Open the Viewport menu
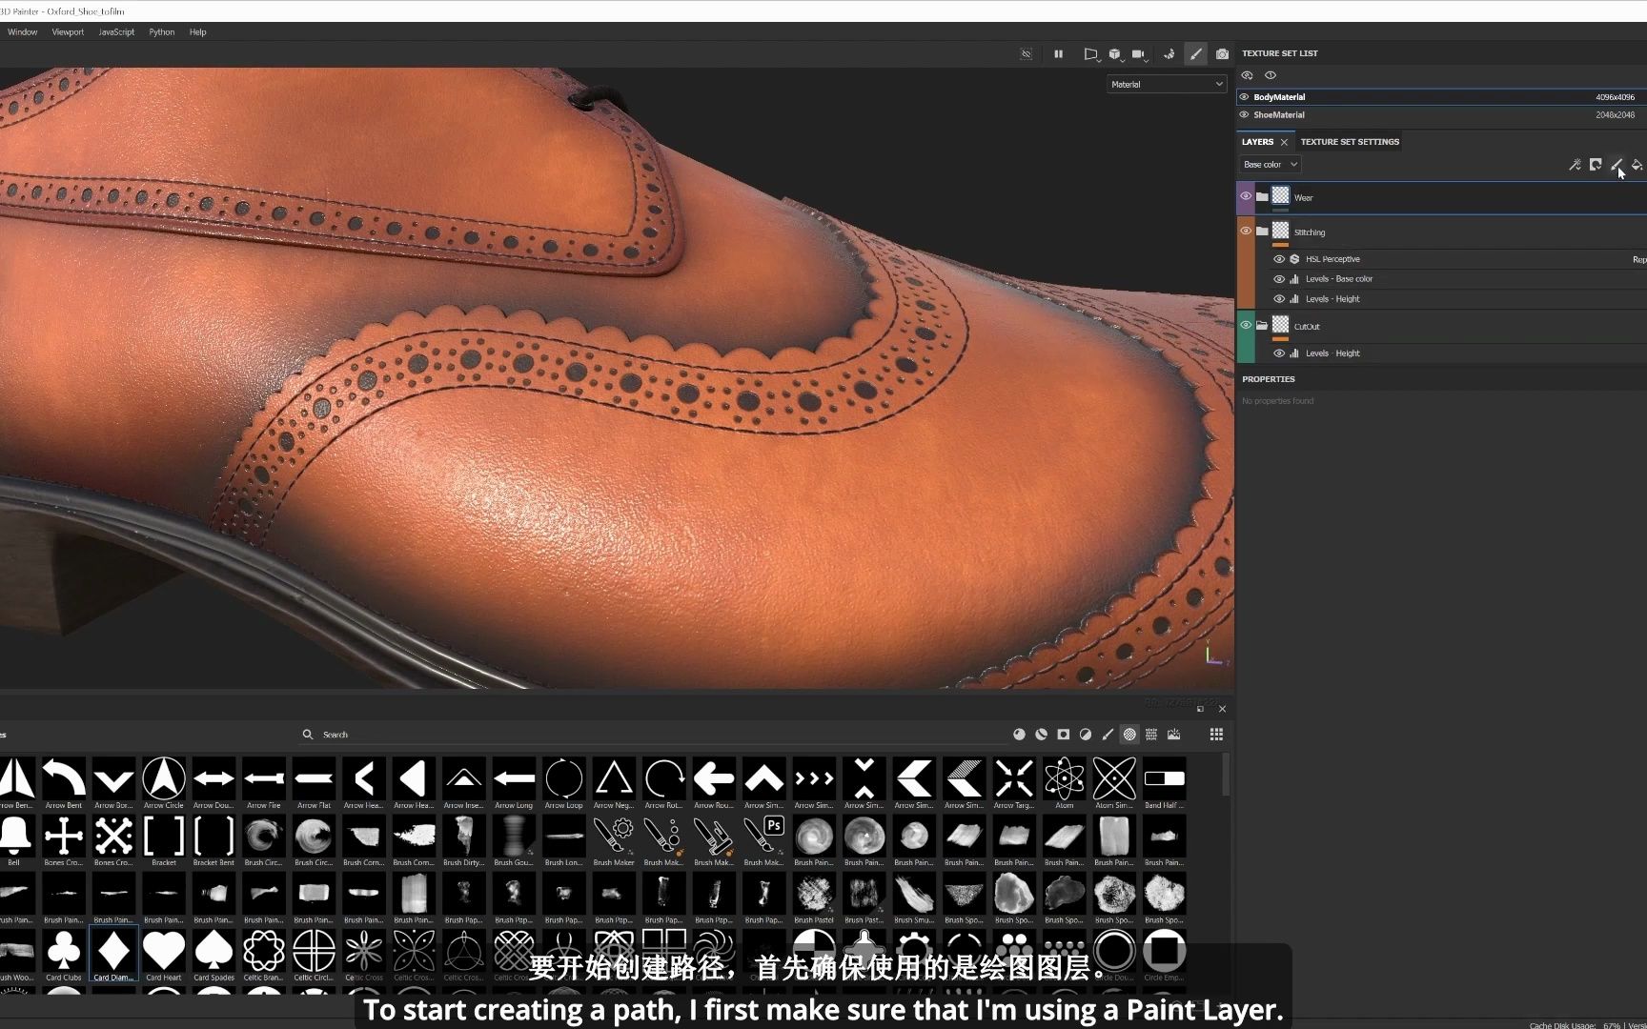Viewport: 1647px width, 1029px height. click(x=68, y=32)
